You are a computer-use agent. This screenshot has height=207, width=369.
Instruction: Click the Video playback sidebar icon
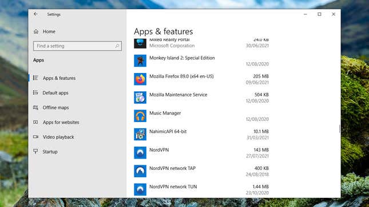(35, 137)
